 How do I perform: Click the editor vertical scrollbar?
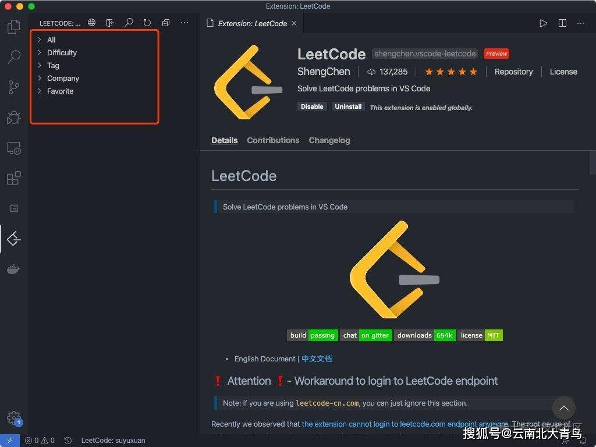click(593, 162)
